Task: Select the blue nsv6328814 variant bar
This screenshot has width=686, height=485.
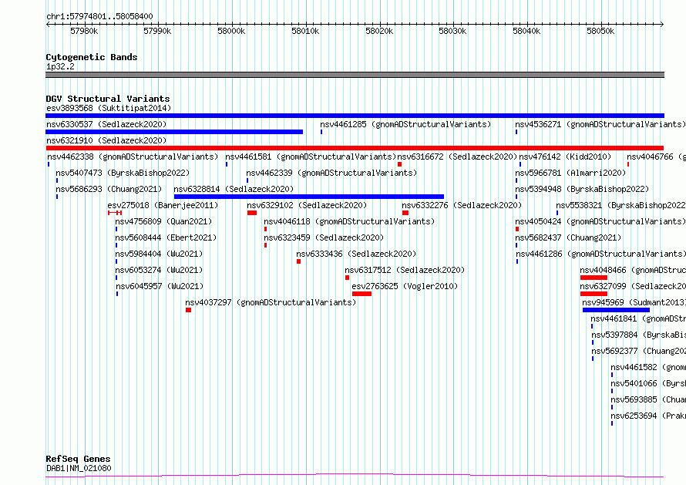Action: (309, 197)
